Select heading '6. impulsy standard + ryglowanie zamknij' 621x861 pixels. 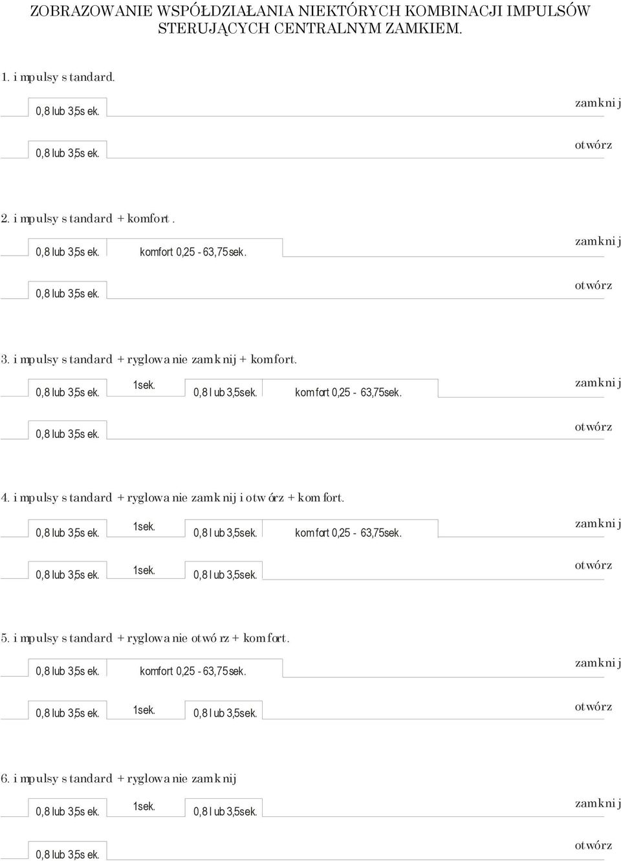[118, 779]
